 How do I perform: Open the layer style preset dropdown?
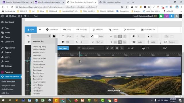pyautogui.click(x=41, y=36)
